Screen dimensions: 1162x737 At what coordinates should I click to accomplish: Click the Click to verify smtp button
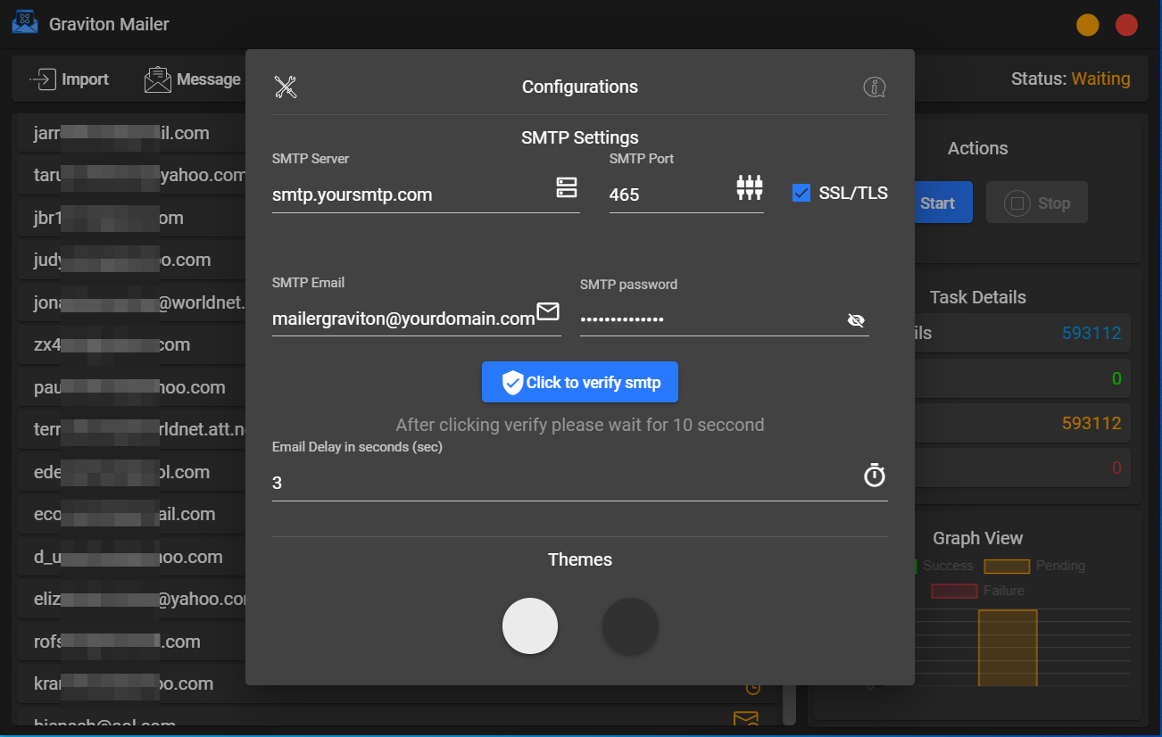click(x=580, y=383)
